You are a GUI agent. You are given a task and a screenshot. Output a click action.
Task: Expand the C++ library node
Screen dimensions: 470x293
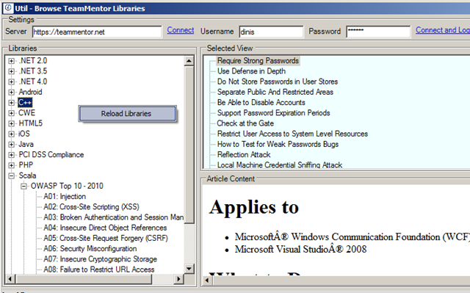tap(12, 103)
